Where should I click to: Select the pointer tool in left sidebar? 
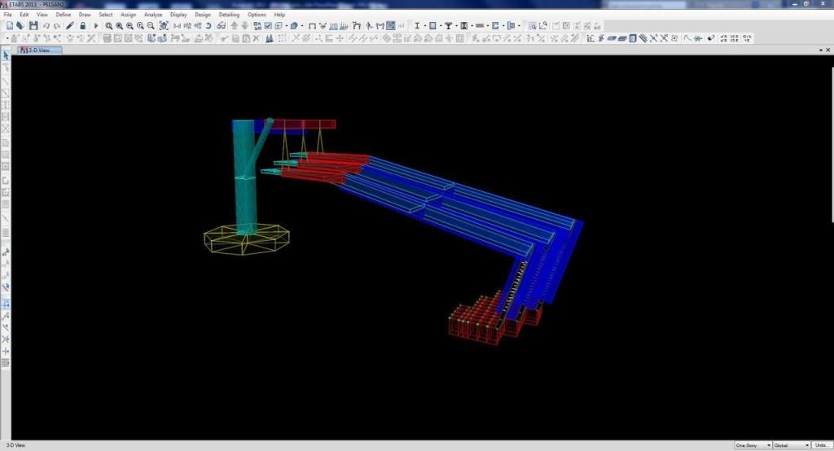click(x=6, y=55)
